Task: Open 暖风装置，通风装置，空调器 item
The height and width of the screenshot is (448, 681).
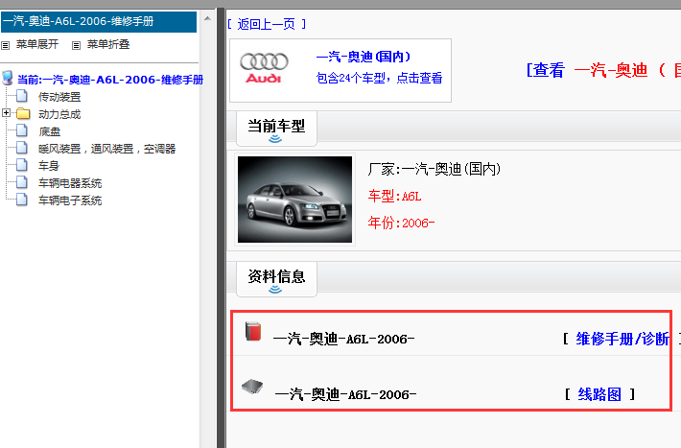Action: coord(106,149)
